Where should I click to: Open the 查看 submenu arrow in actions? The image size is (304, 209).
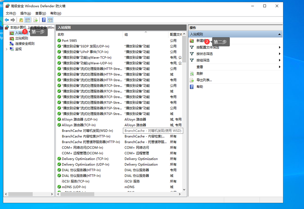279,67
